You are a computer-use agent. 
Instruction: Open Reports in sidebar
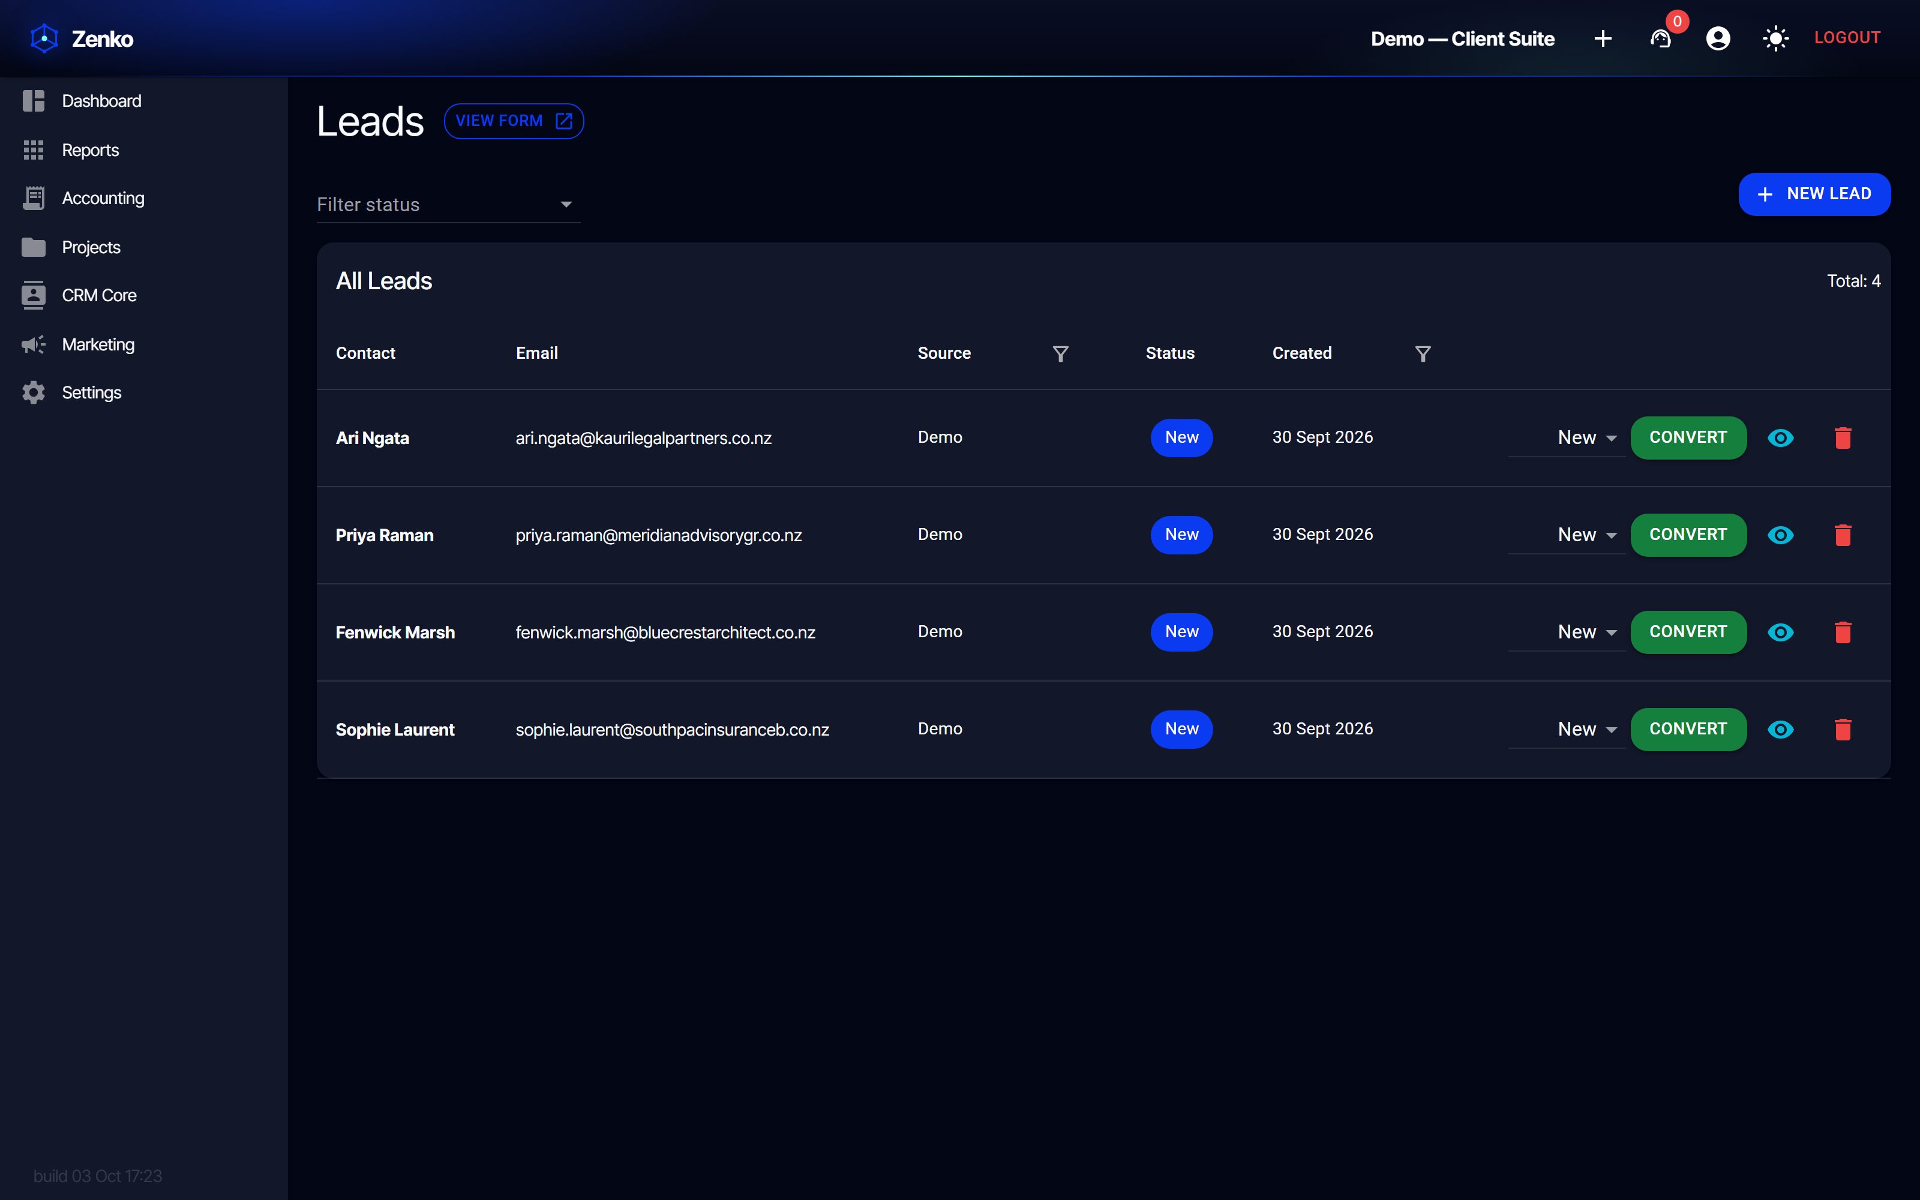pos(143,150)
